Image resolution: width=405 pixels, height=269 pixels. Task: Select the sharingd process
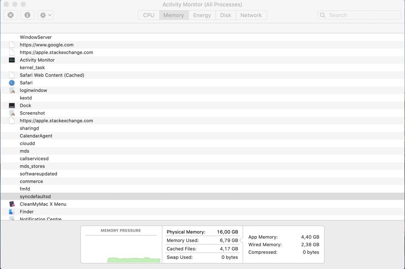(x=29, y=128)
